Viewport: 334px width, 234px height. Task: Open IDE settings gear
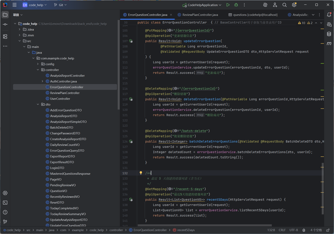[294, 5]
